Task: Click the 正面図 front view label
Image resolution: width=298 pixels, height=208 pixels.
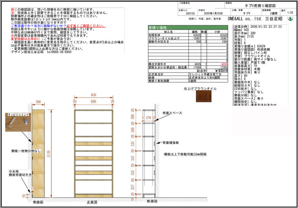Action: pos(93,202)
